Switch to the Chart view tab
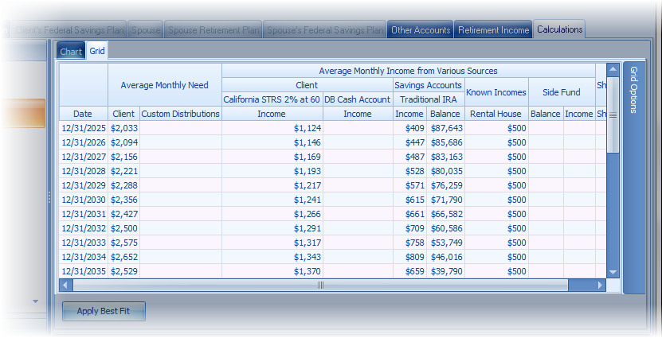Viewport: 662px width, 338px height. coord(71,52)
